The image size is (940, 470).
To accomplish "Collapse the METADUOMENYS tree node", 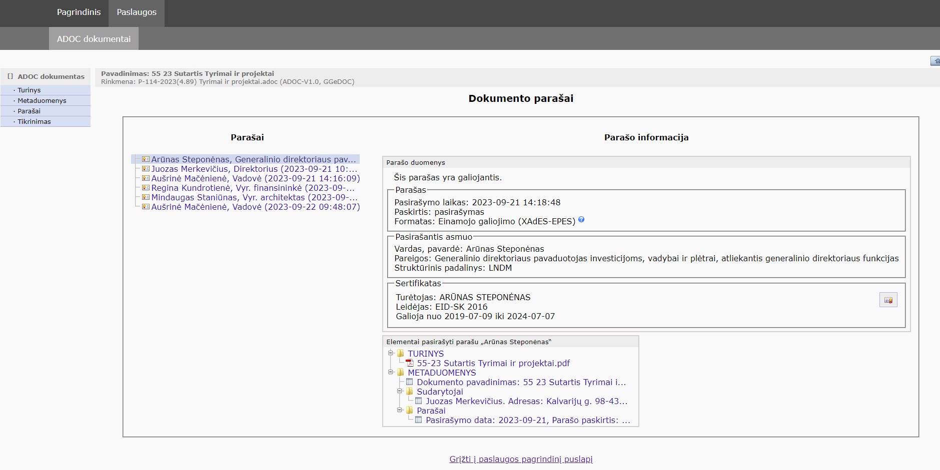I will click(391, 372).
